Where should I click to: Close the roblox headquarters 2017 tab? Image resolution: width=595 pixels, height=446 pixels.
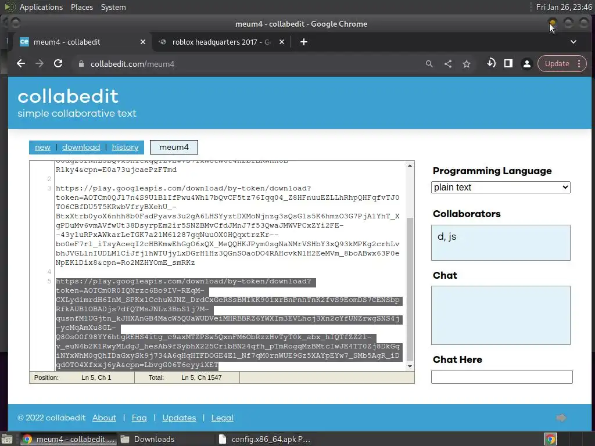pos(282,42)
